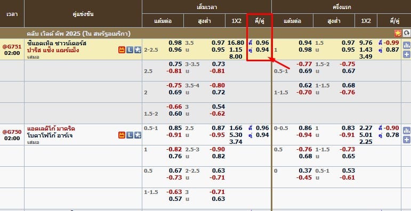Click the blue L icon for match G751
Image resolution: width=411 pixels, height=211 pixels.
(130, 50)
